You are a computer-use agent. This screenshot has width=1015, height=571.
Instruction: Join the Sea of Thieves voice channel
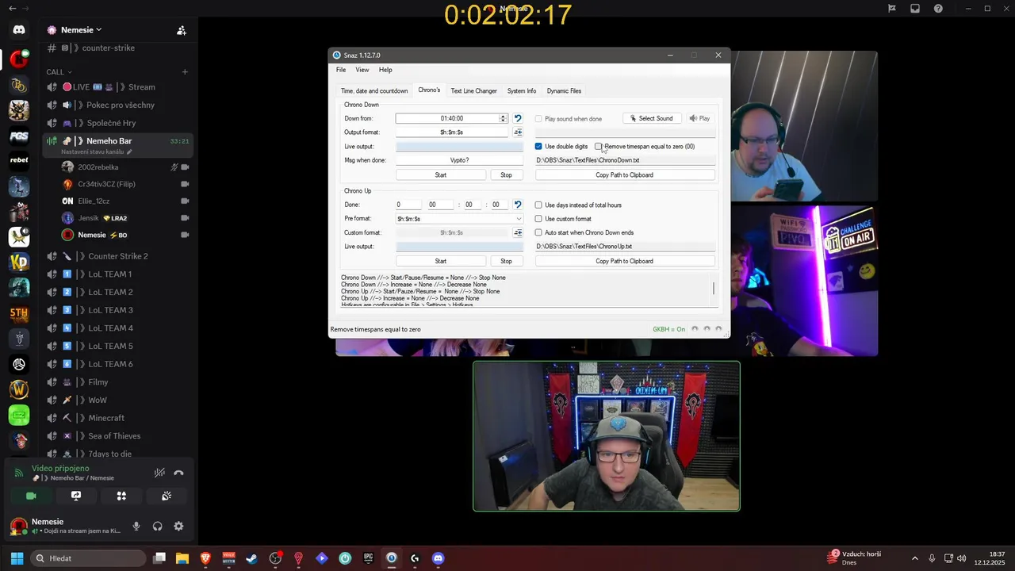[x=115, y=436]
